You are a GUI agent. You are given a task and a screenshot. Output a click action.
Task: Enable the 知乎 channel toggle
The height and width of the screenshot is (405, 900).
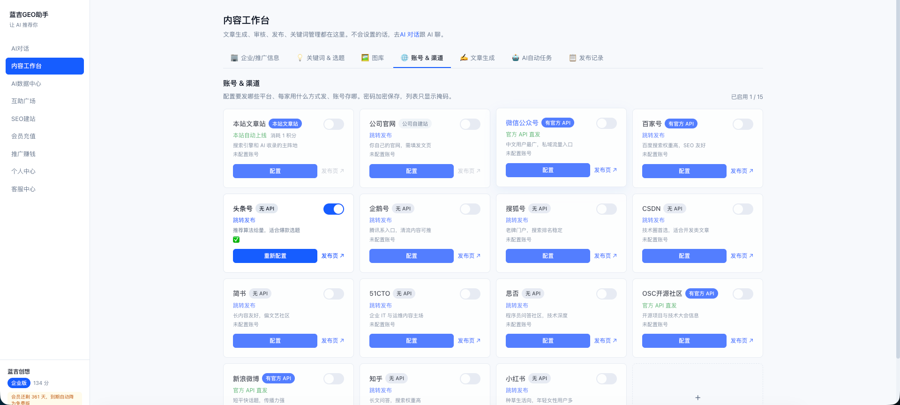470,379
